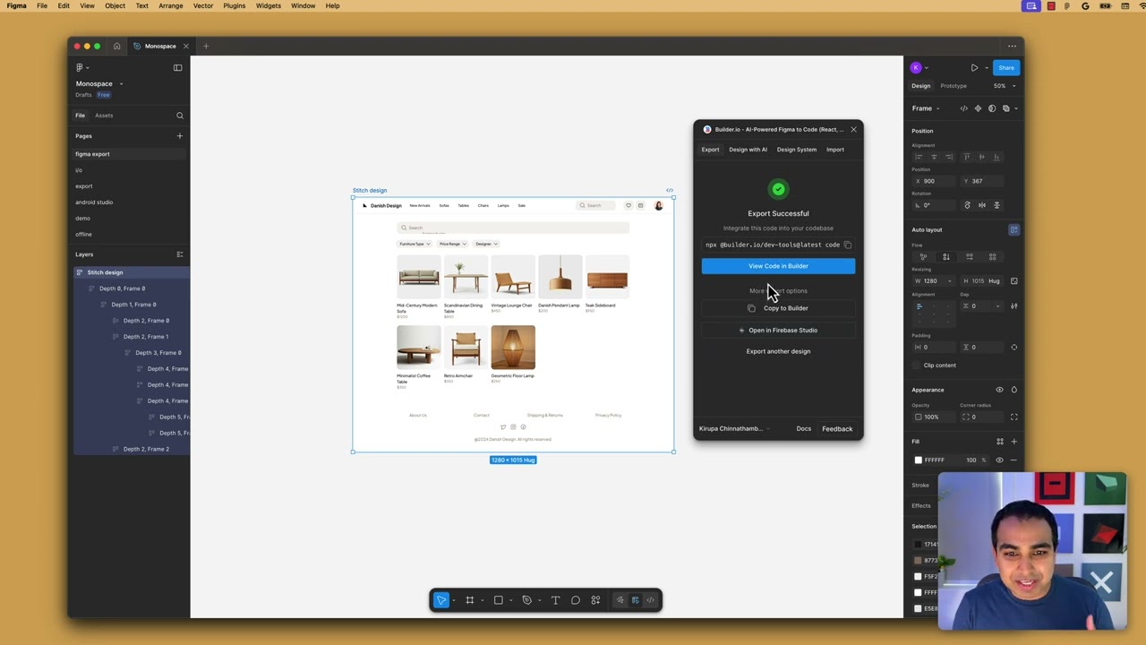Open the Assets tab
Viewport: 1146px width, 645px height.
pyautogui.click(x=104, y=116)
